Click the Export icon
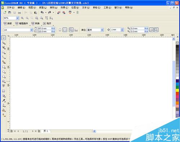The image size is (180, 142). tap(64, 13)
